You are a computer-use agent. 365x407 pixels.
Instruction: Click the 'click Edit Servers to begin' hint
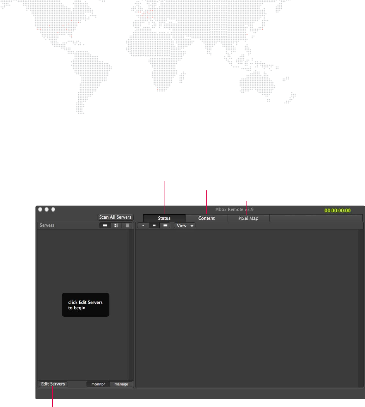click(x=85, y=305)
